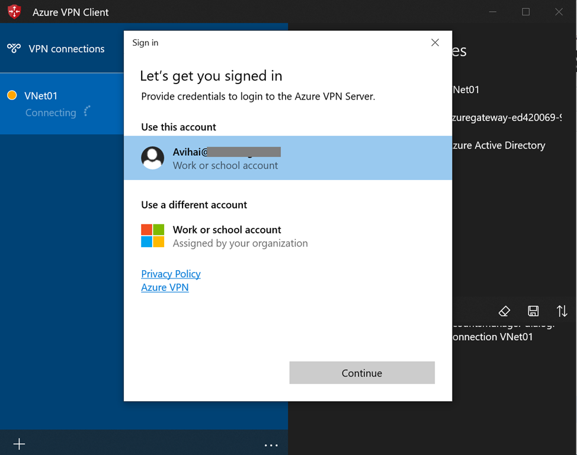Click the VPN connections icon

tap(14, 48)
